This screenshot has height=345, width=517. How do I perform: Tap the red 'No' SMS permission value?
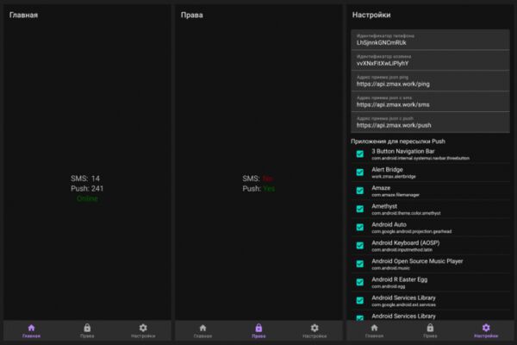pos(267,179)
